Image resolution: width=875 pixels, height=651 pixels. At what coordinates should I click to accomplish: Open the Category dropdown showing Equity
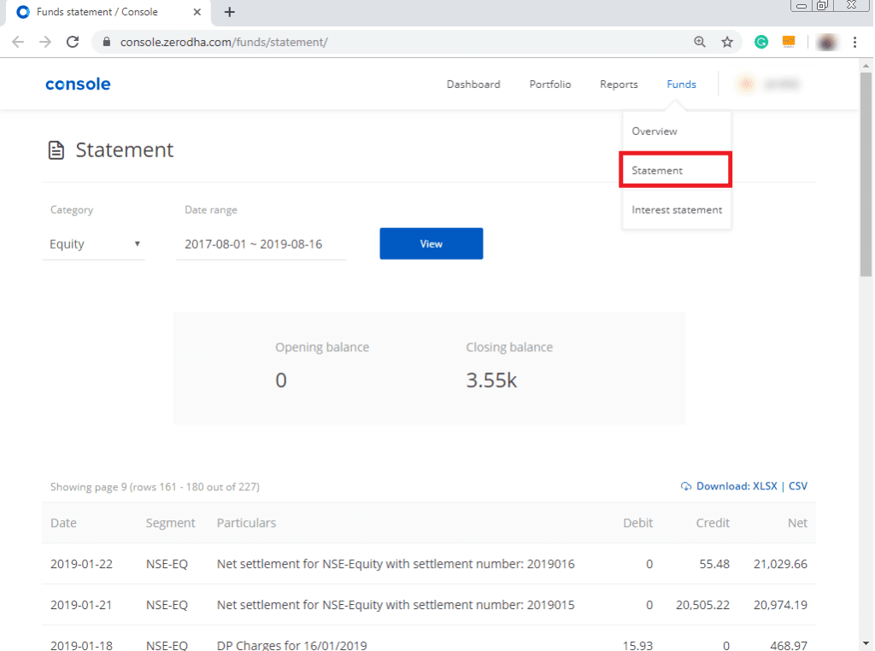94,243
